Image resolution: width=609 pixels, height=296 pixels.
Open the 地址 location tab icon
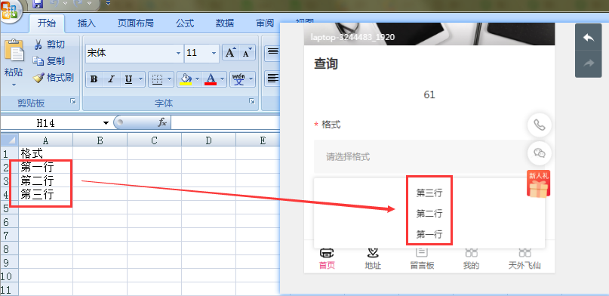(373, 252)
